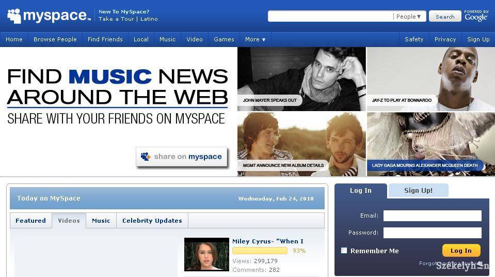Click the MySpace logo icon
Viewport: 495px width, 277px height.
point(14,16)
